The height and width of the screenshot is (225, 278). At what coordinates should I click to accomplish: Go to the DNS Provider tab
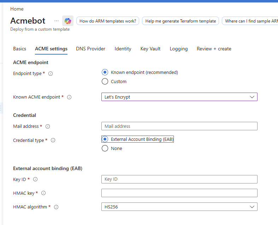tap(90, 49)
